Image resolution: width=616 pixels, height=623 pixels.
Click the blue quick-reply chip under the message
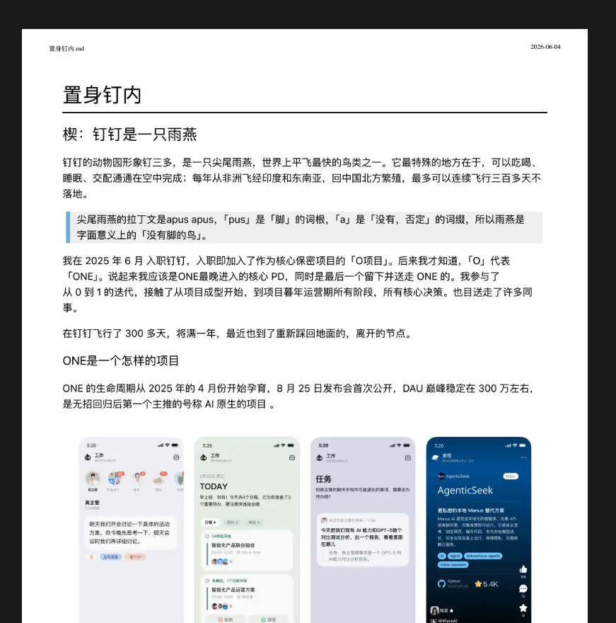pos(110,557)
